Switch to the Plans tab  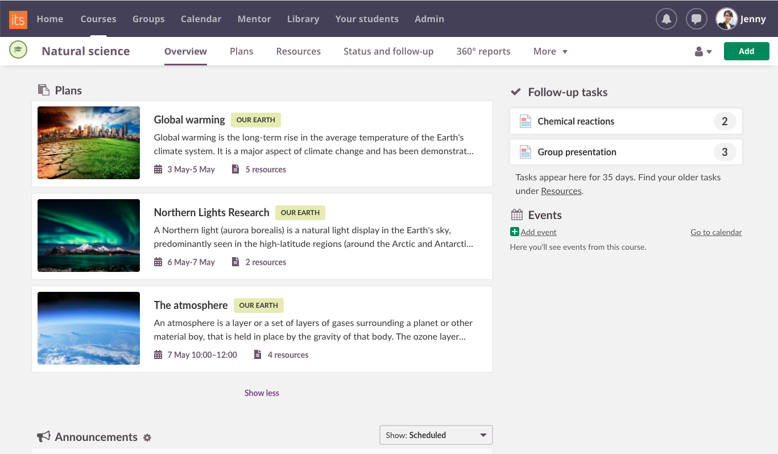[241, 51]
